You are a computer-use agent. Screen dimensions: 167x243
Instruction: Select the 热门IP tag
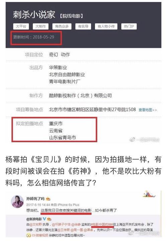[129, 26]
